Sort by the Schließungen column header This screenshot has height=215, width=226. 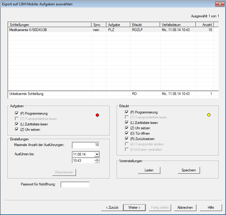tap(49, 24)
